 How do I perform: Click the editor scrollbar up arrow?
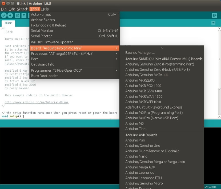point(219,28)
